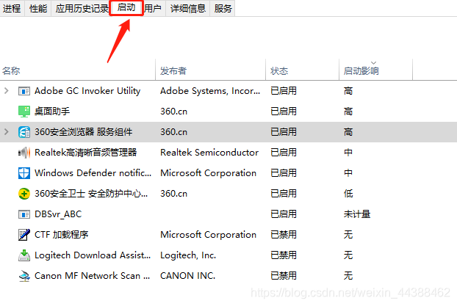Image resolution: width=457 pixels, height=306 pixels.
Task: Select 360安全浏览器 服务组件 name text
Action: coord(83,132)
